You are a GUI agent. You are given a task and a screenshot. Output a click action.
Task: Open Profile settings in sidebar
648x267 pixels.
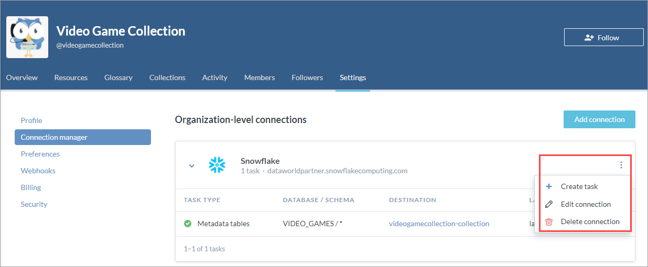coord(31,120)
